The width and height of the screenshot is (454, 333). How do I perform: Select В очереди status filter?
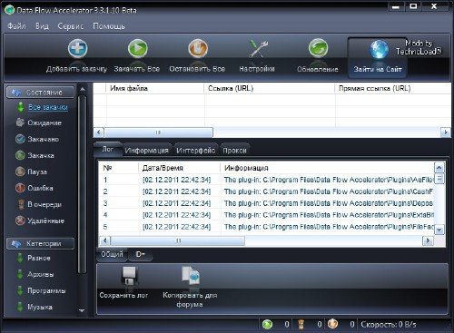click(x=44, y=205)
